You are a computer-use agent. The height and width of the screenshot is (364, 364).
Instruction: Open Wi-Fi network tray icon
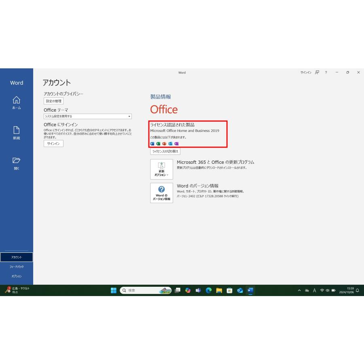pos(322,290)
